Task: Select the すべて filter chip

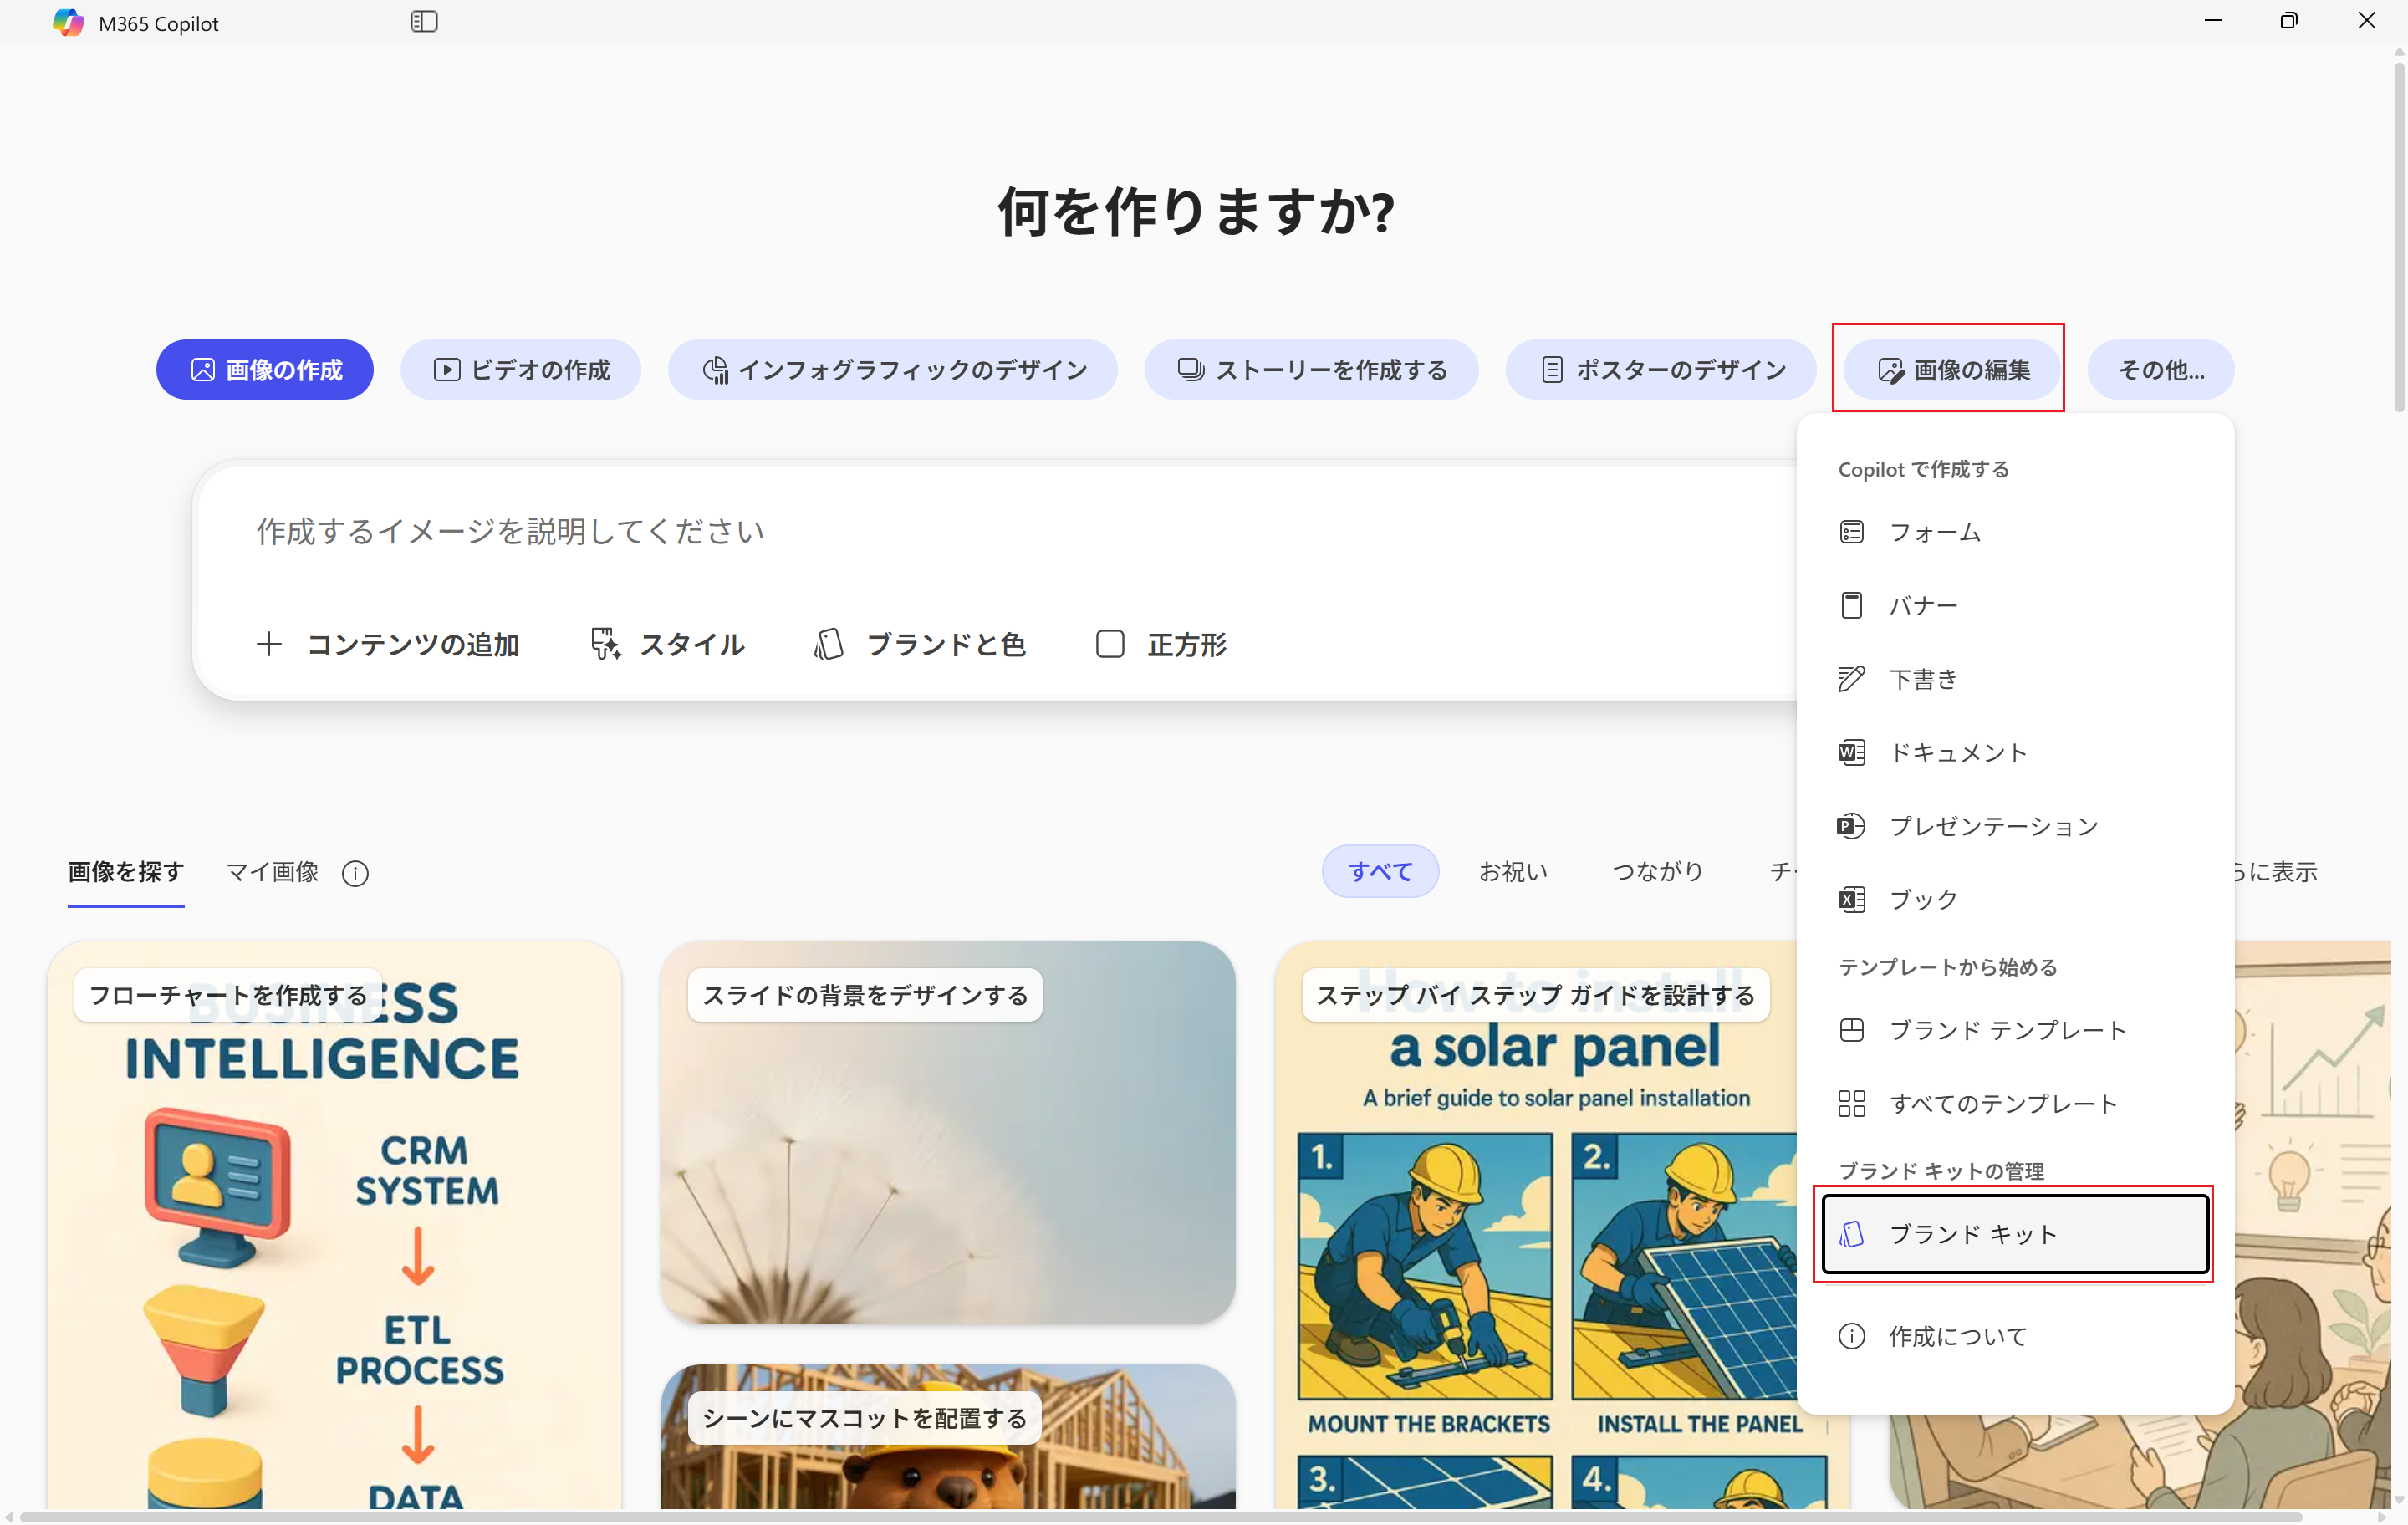Action: [x=1379, y=871]
